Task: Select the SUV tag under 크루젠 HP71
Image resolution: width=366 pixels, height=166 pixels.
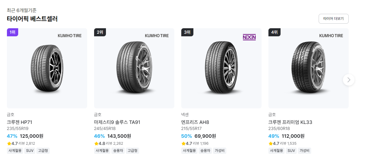Action: pyautogui.click(x=30, y=150)
